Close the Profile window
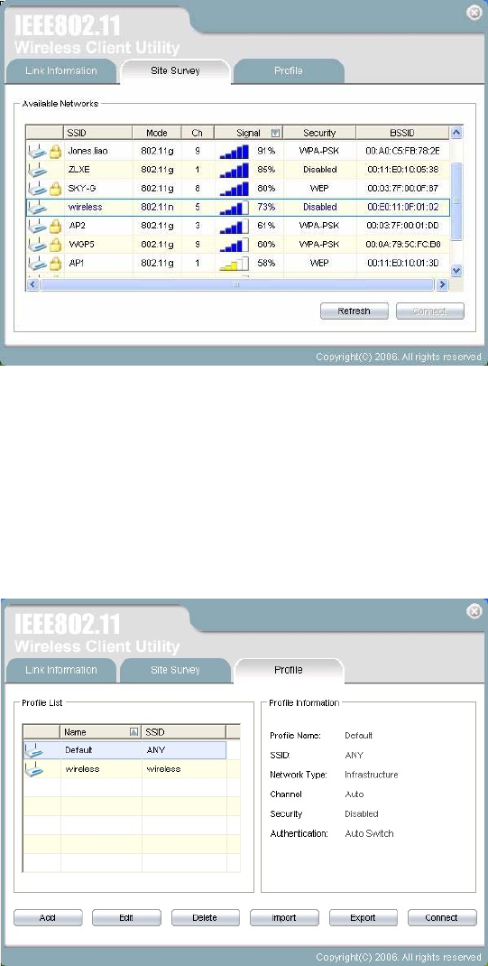This screenshot has width=488, height=966. (x=474, y=611)
